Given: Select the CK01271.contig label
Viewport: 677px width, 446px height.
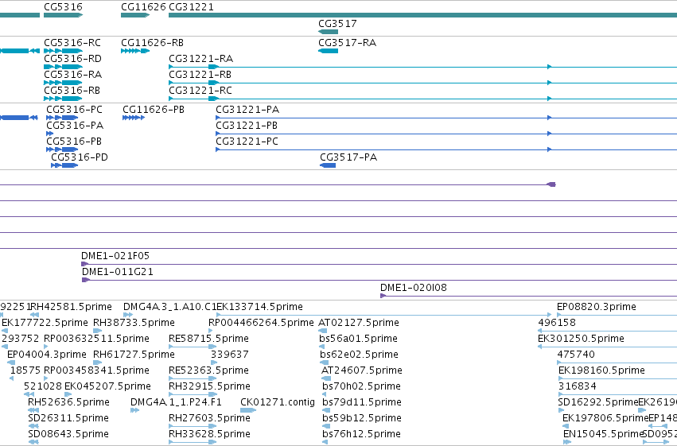Looking at the screenshot, I should (278, 402).
